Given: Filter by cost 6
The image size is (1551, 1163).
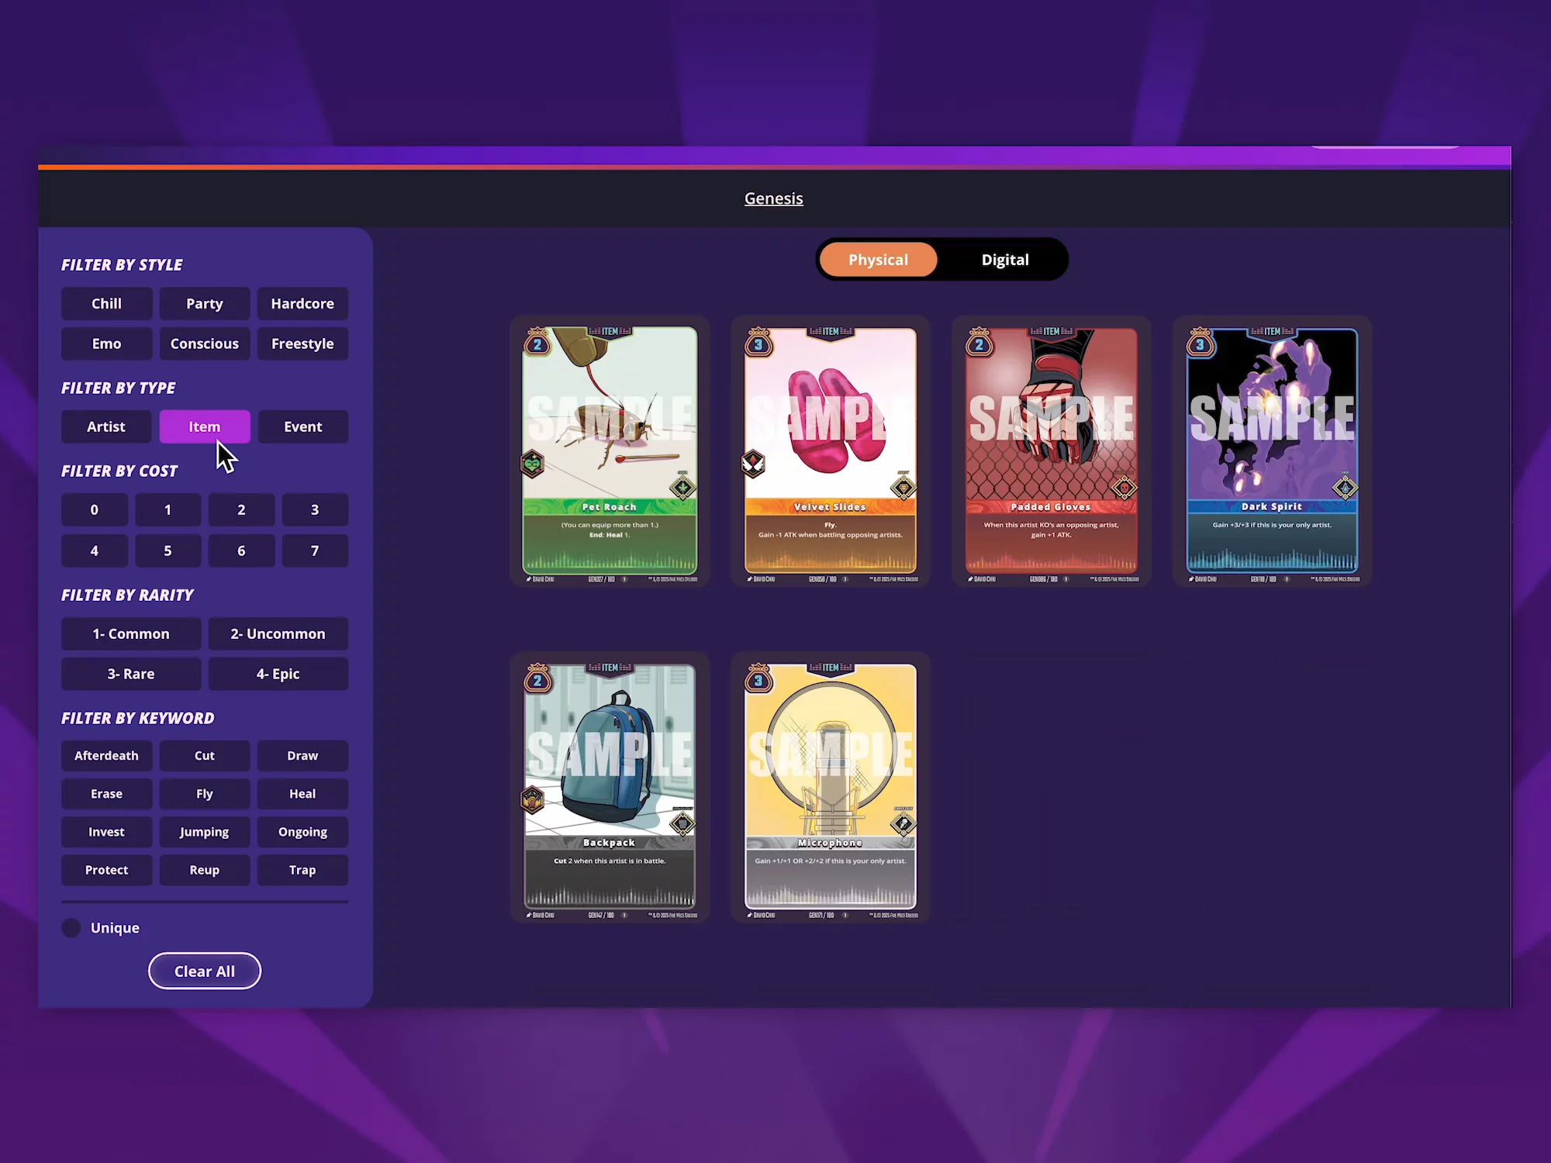Looking at the screenshot, I should pos(241,550).
